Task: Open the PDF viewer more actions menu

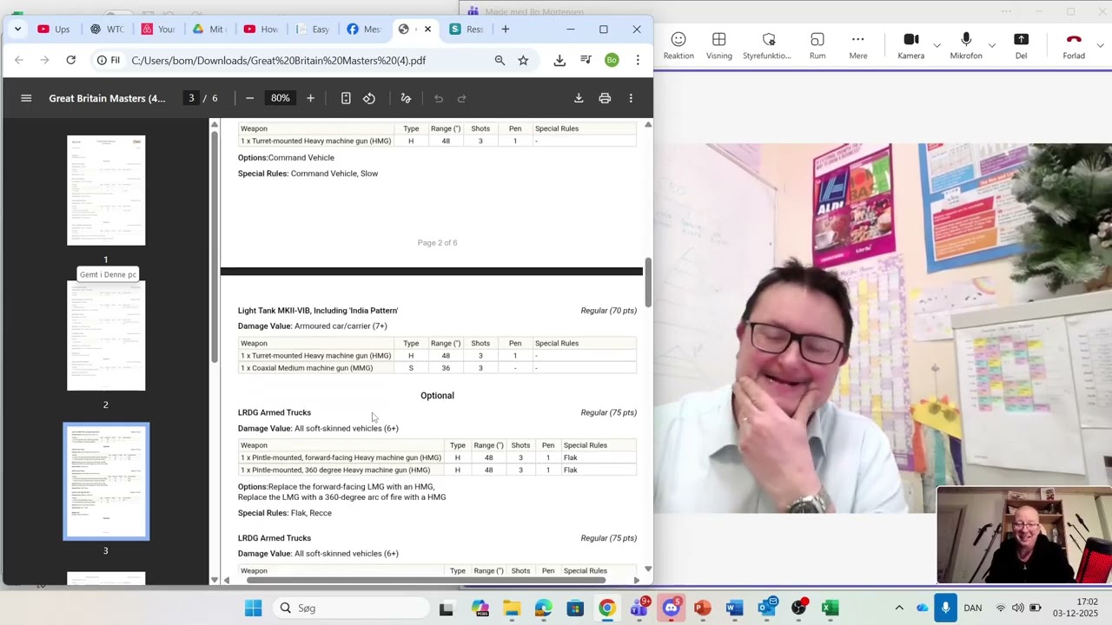Action: [631, 98]
